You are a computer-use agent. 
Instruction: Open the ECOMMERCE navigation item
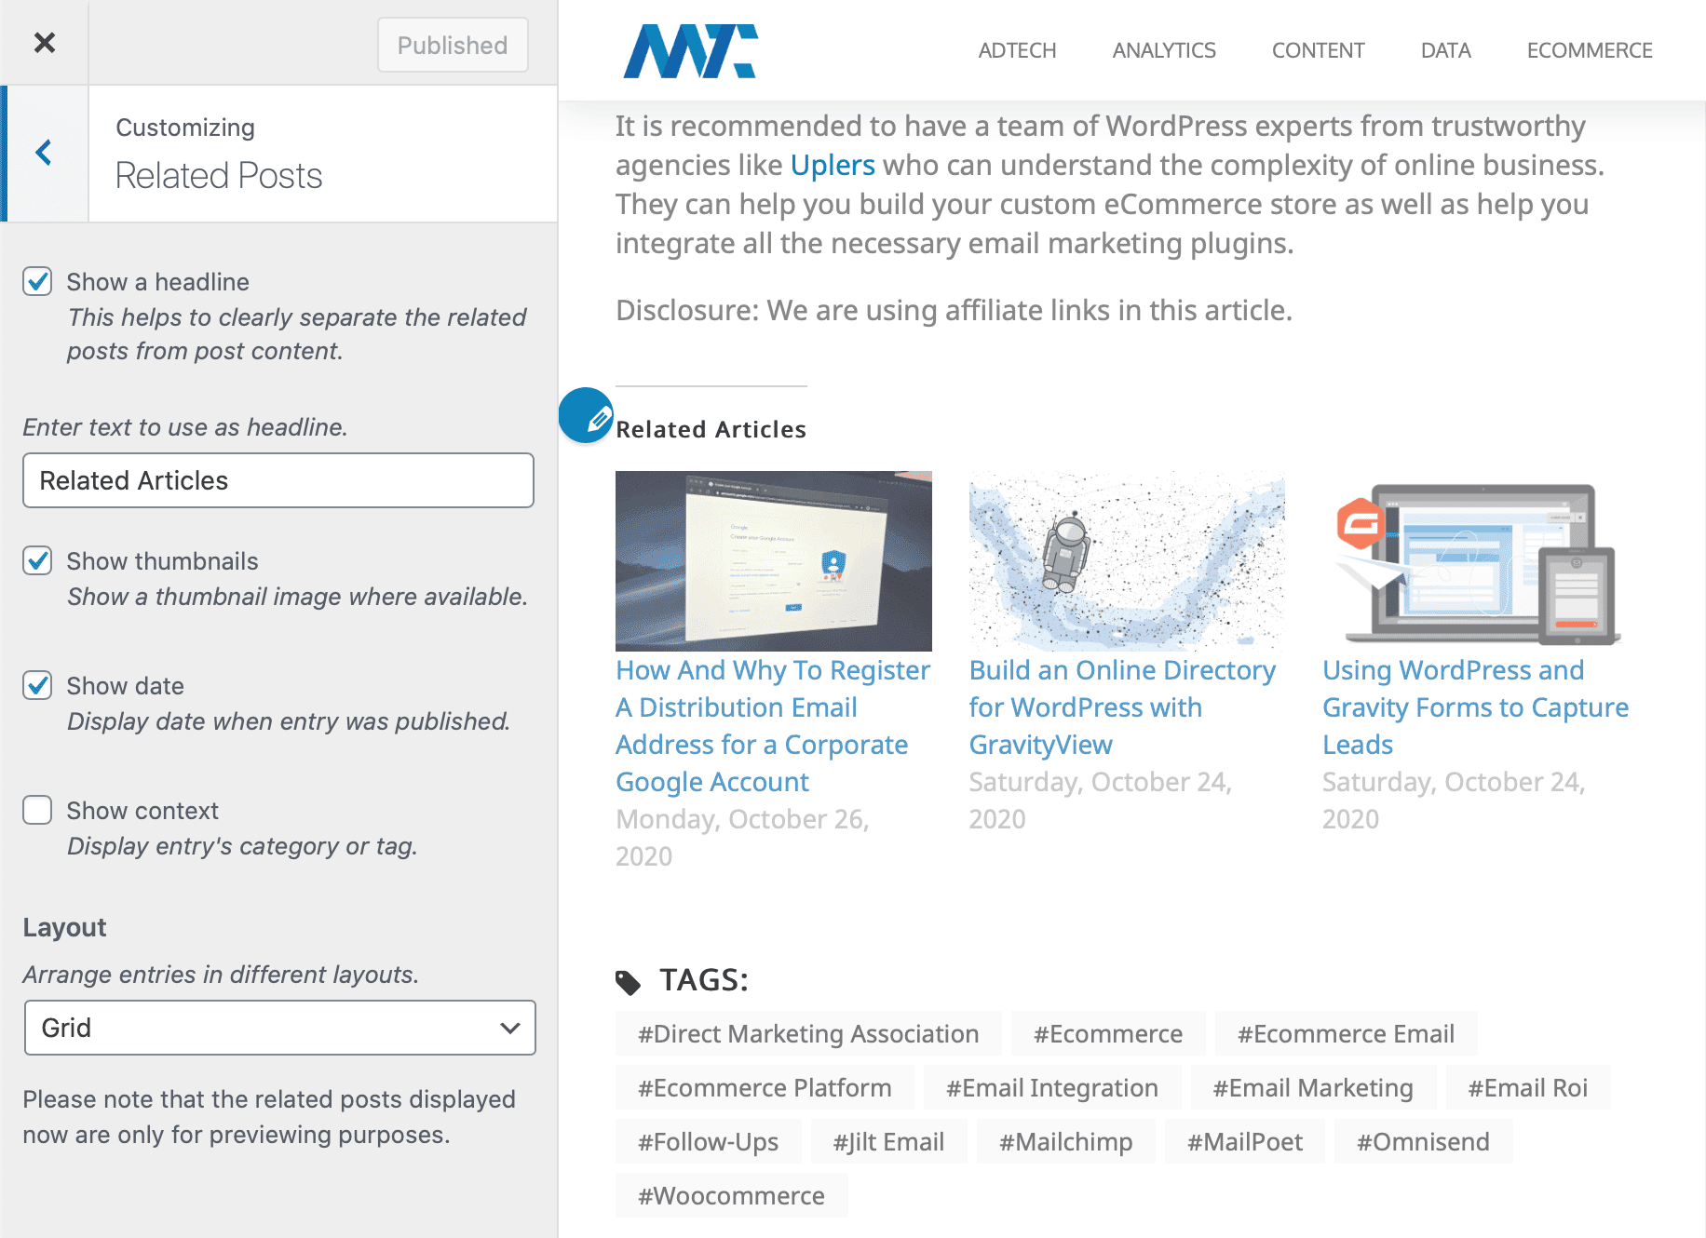tap(1589, 50)
